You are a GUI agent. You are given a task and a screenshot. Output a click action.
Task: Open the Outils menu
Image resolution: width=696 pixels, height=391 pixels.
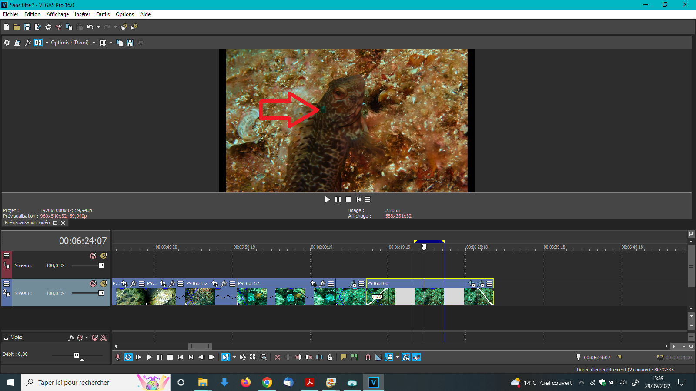(x=103, y=14)
